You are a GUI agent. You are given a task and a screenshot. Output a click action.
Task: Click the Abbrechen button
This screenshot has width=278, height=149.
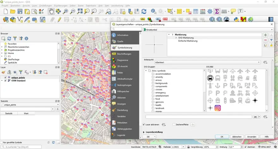[237, 137]
